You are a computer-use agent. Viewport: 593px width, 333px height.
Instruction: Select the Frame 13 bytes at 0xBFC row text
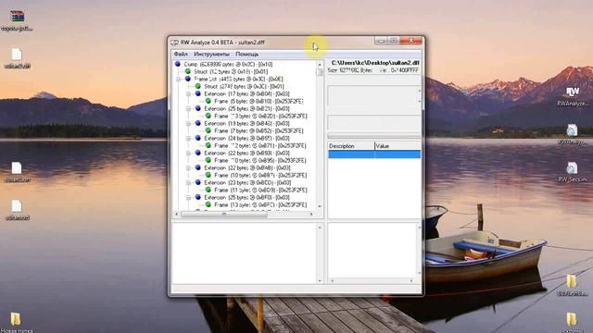[x=260, y=204]
